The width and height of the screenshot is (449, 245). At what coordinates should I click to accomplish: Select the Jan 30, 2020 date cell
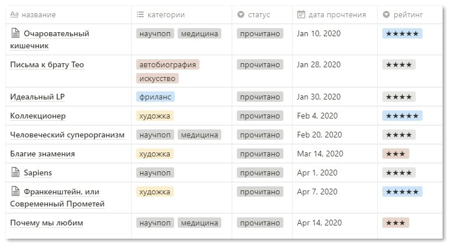coord(319,97)
